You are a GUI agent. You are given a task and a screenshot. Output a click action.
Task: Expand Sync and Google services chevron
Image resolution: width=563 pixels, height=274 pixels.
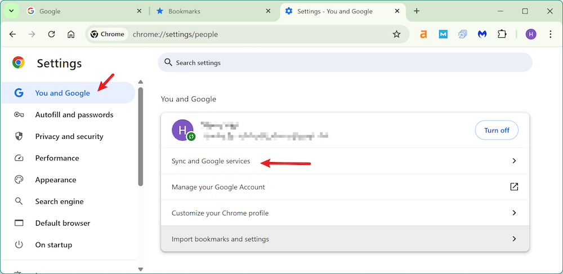coord(514,161)
